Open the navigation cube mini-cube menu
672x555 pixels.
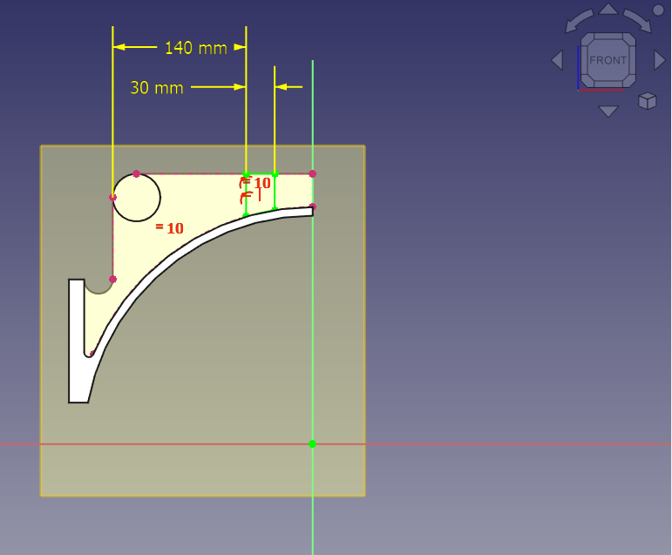click(647, 101)
